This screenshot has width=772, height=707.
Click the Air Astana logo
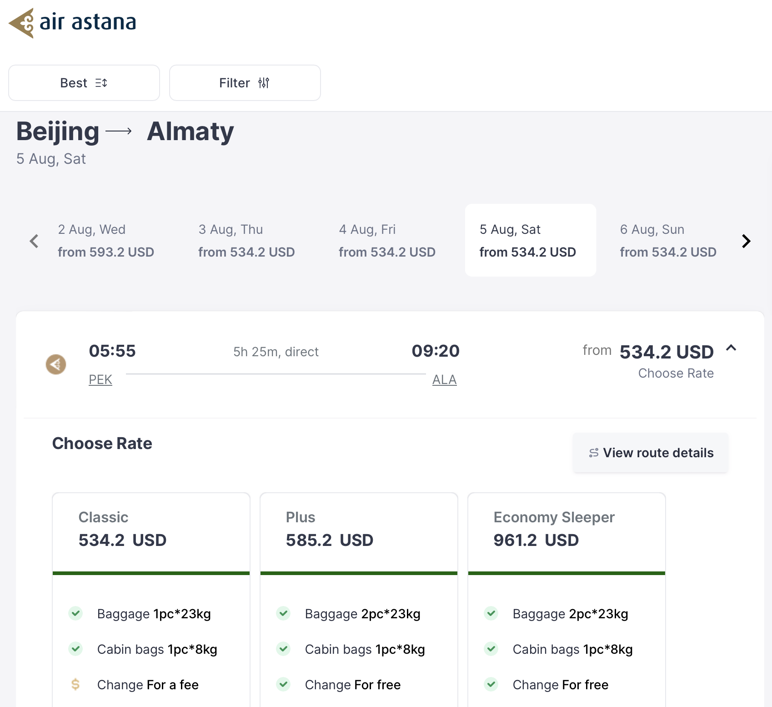pyautogui.click(x=72, y=23)
